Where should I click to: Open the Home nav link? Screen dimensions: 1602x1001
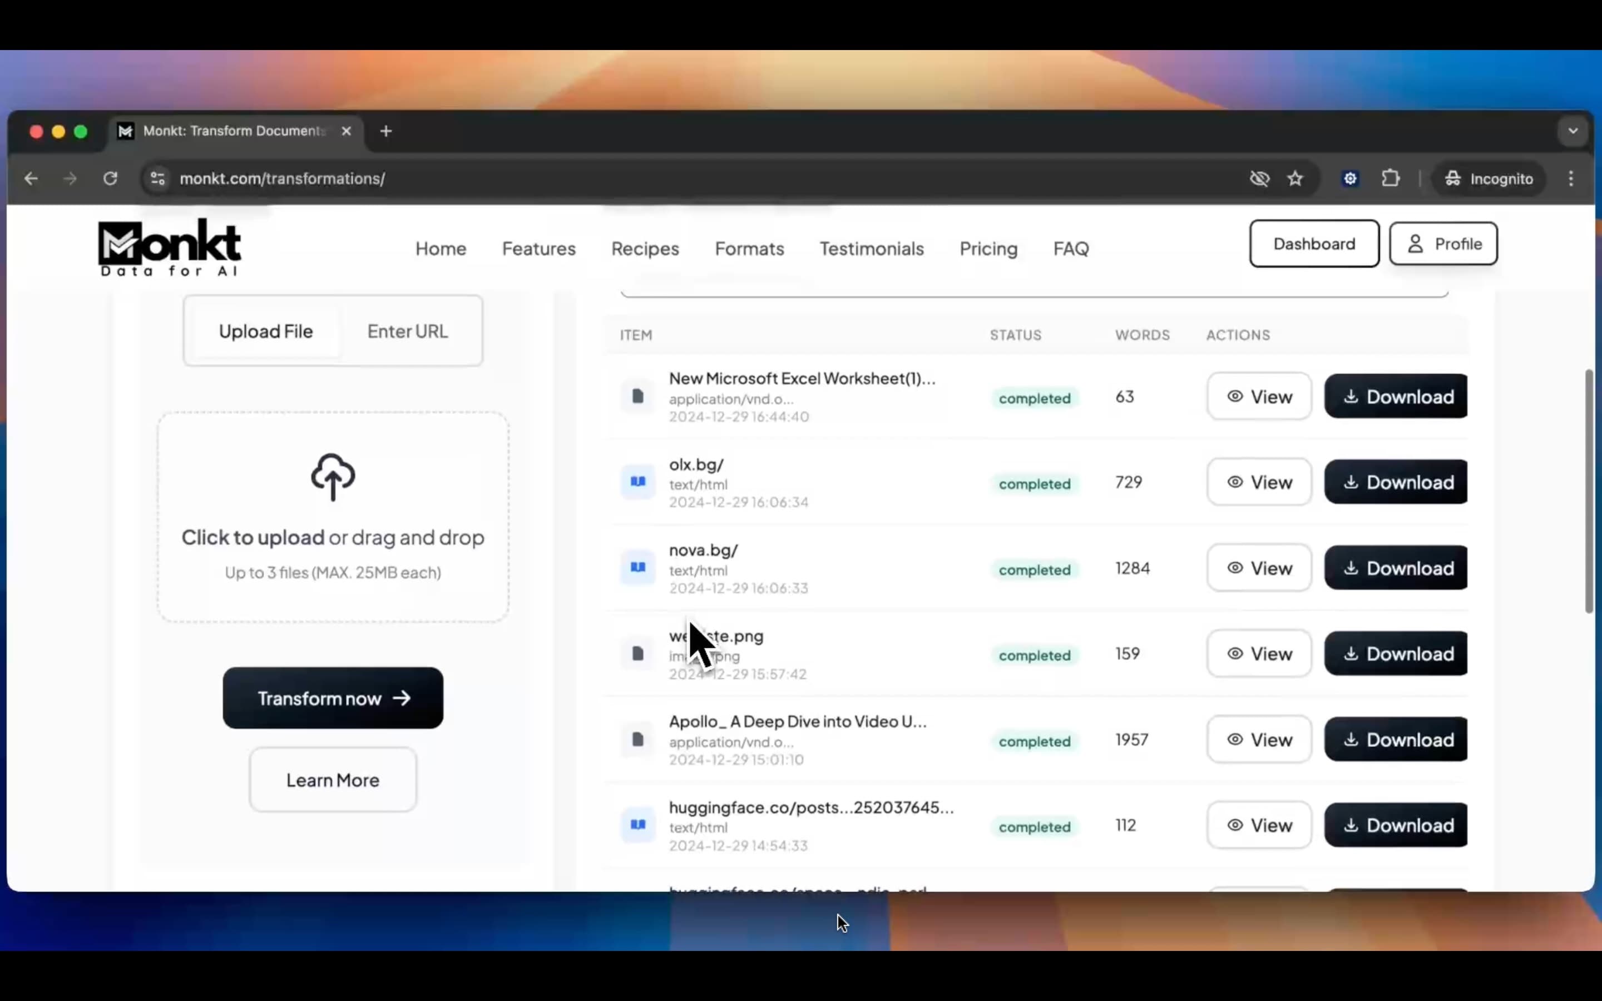click(x=441, y=248)
